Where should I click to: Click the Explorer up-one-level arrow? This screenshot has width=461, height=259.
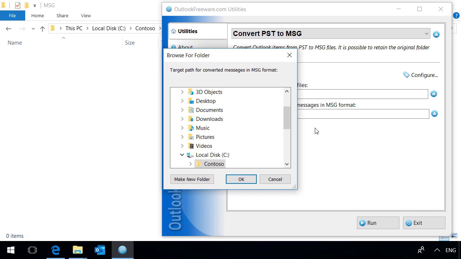42,28
